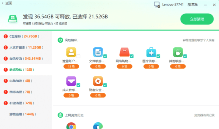The image size is (219, 129).
Task: Open the 成人敏感 purple icon
Action: pyautogui.click(x=71, y=81)
